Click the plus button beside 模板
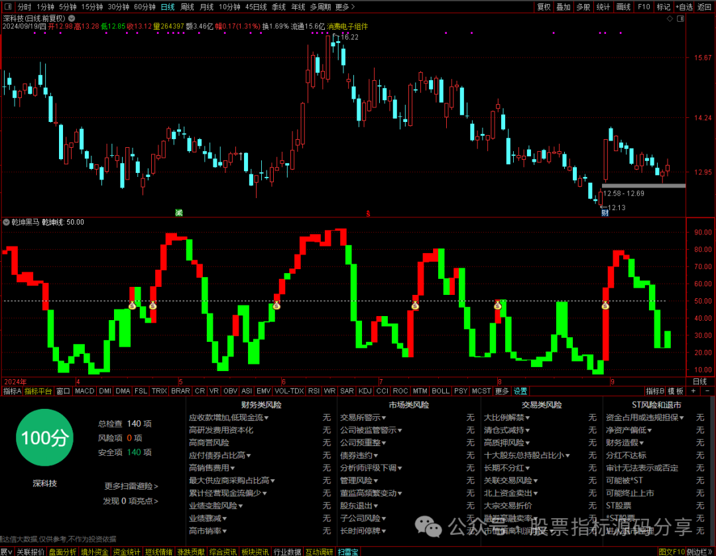 [693, 391]
